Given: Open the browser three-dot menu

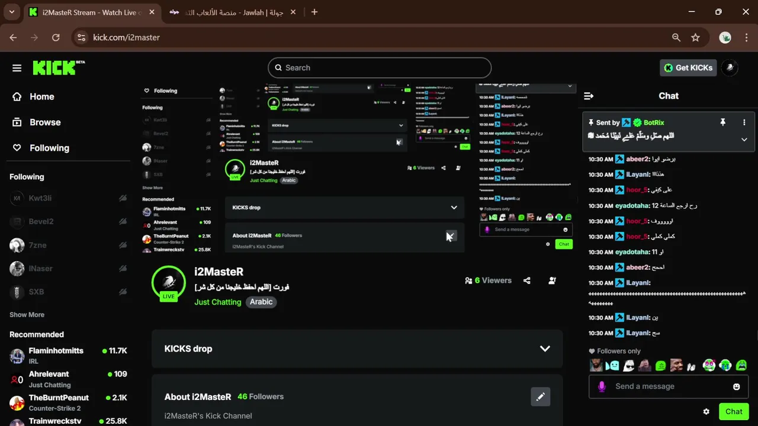Looking at the screenshot, I should pyautogui.click(x=746, y=37).
